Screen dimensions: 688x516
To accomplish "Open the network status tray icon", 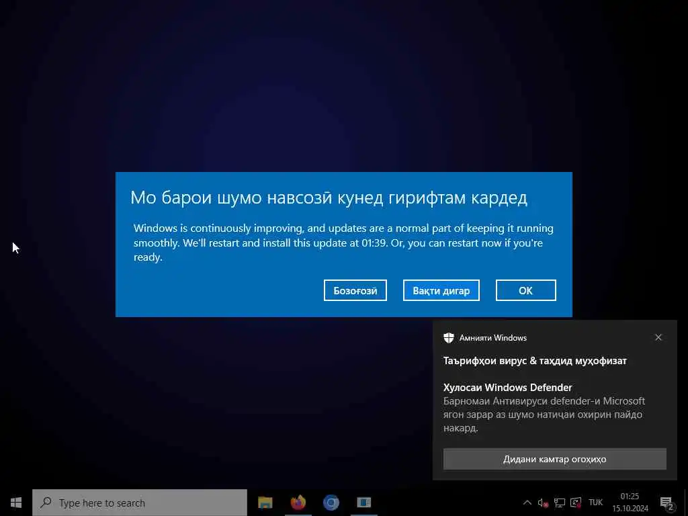I will coord(560,503).
